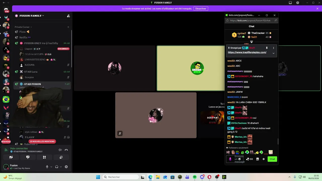This screenshot has height=181, width=322.
Task: Open headphones output options arrow
Action: (61, 167)
